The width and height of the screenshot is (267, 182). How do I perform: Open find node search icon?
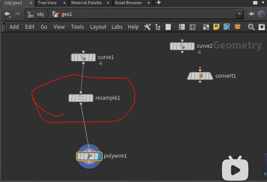tap(251, 27)
